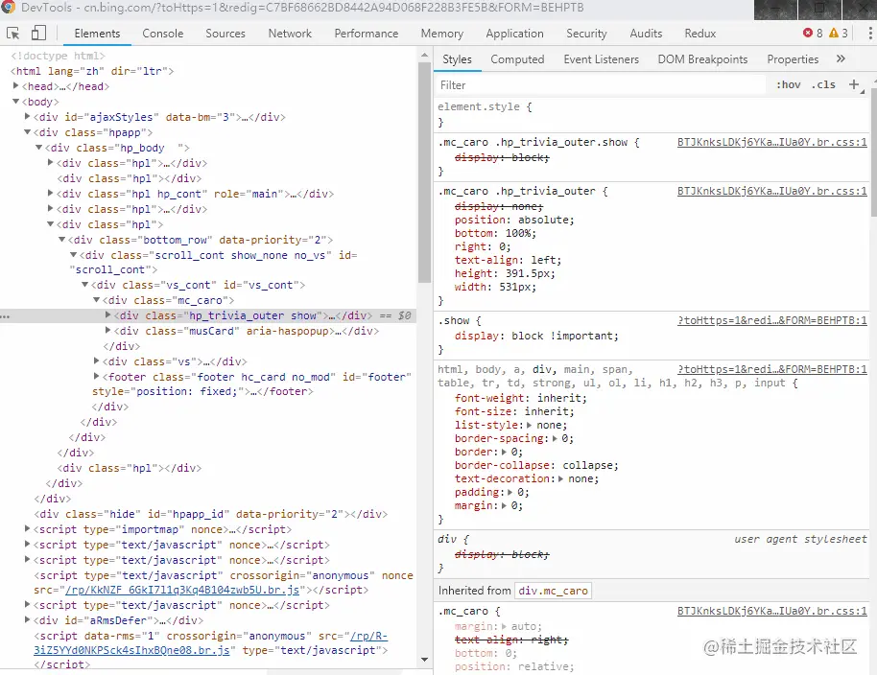The height and width of the screenshot is (675, 877).
Task: Expand the padding shorthand value
Action: (x=510, y=492)
